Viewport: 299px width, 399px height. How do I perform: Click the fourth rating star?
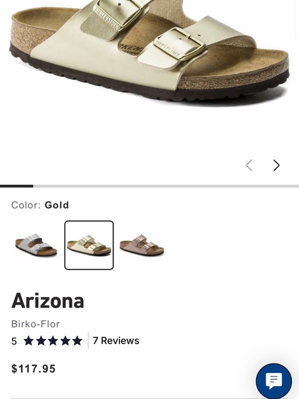click(x=65, y=340)
